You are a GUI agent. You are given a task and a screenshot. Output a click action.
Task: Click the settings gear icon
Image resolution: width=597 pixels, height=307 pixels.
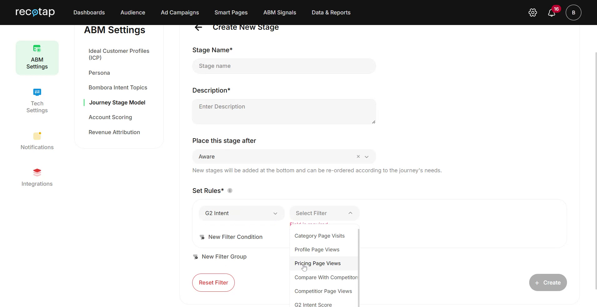533,13
